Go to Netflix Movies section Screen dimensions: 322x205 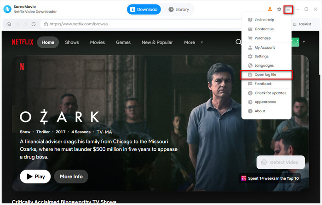[x=98, y=42]
